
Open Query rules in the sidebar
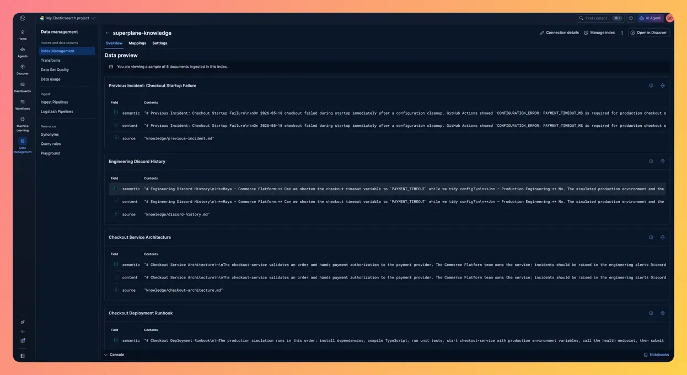pos(51,144)
